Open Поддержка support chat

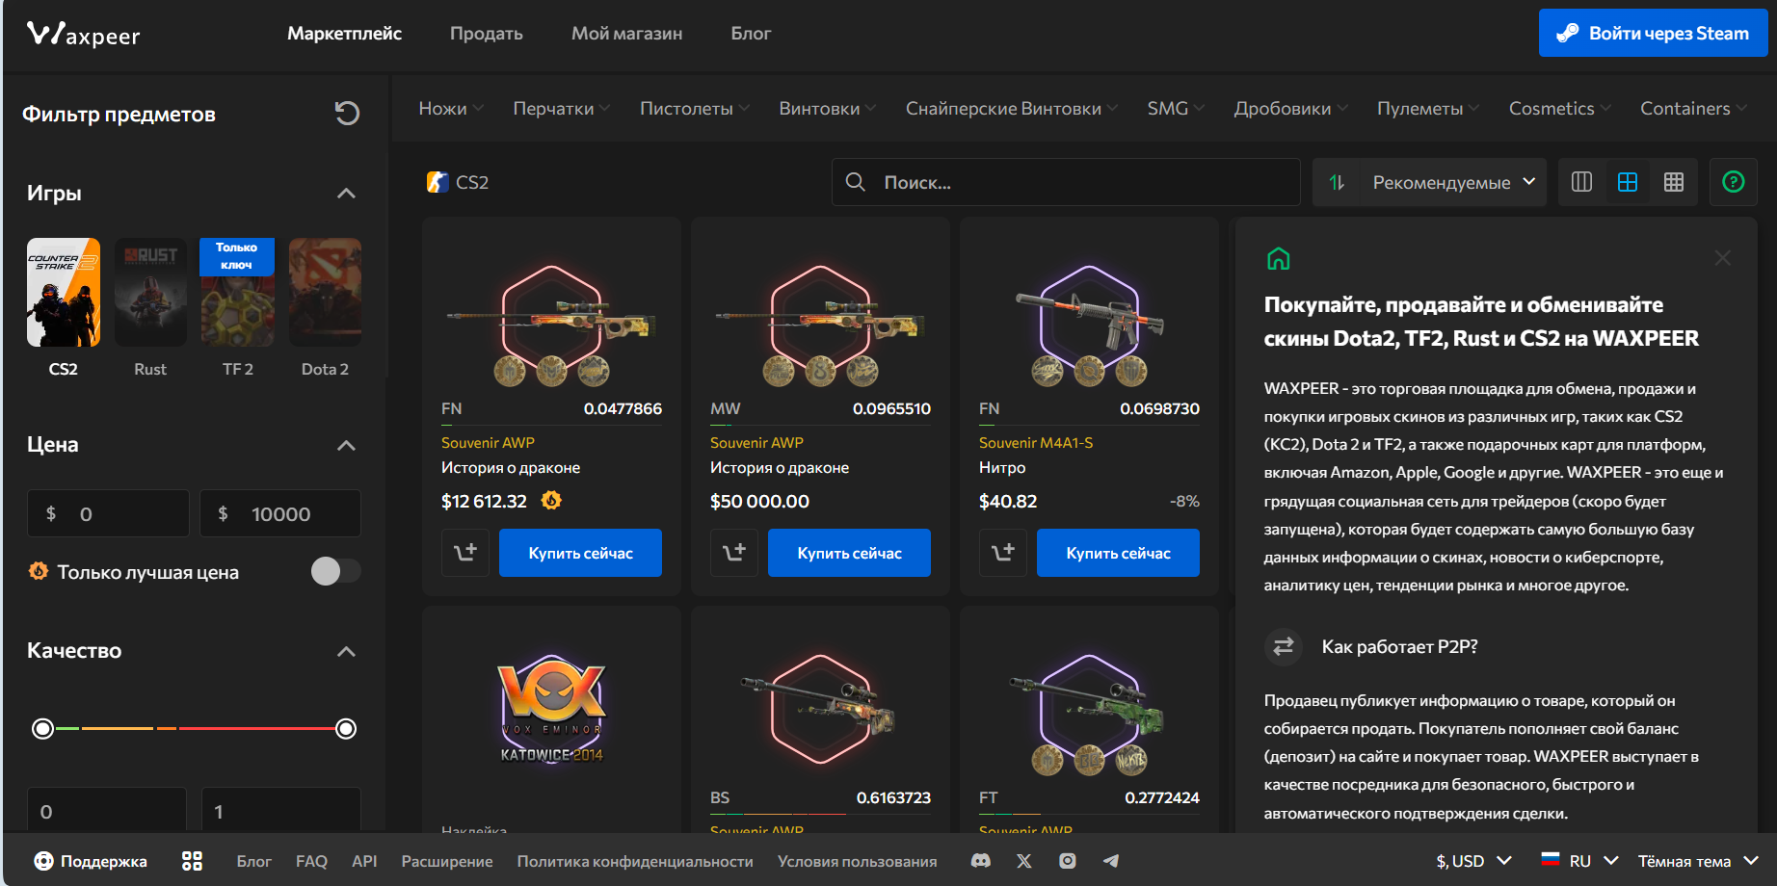pyautogui.click(x=91, y=861)
